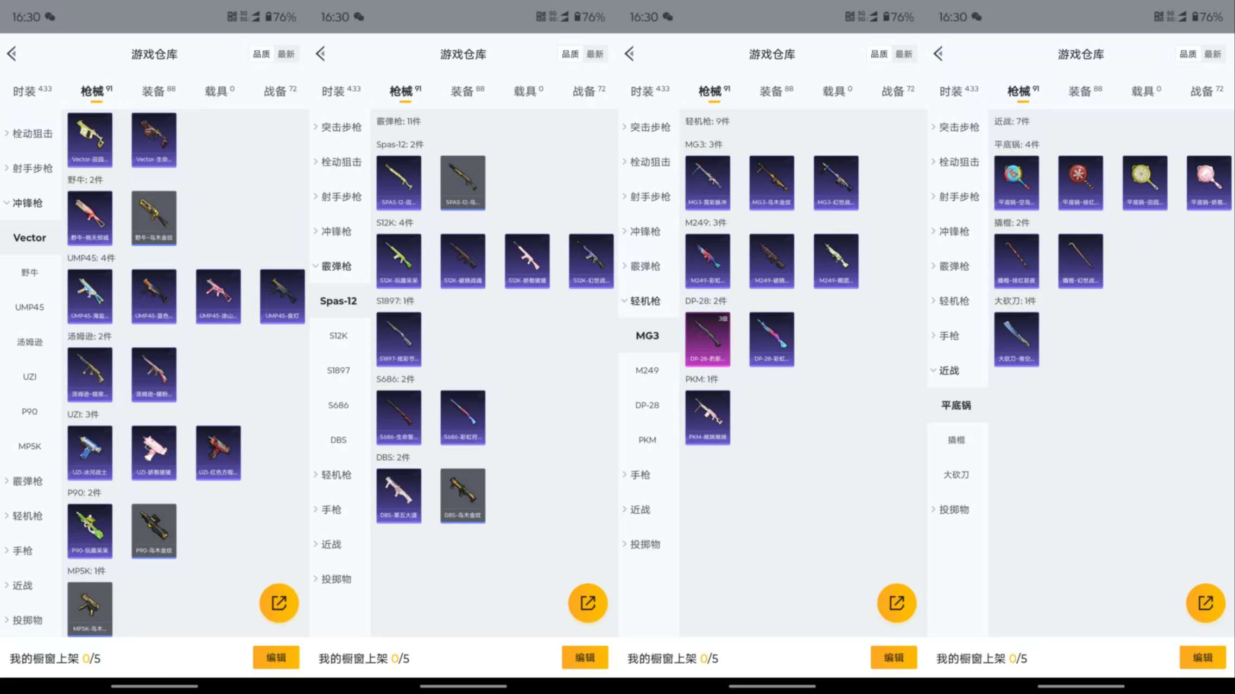
Task: Tap the back arrow in the first warehouse panel
Action: [x=12, y=54]
